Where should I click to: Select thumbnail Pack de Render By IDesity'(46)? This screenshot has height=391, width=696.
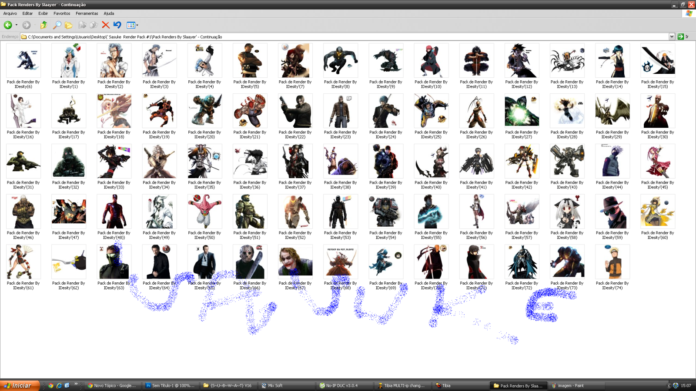(23, 212)
